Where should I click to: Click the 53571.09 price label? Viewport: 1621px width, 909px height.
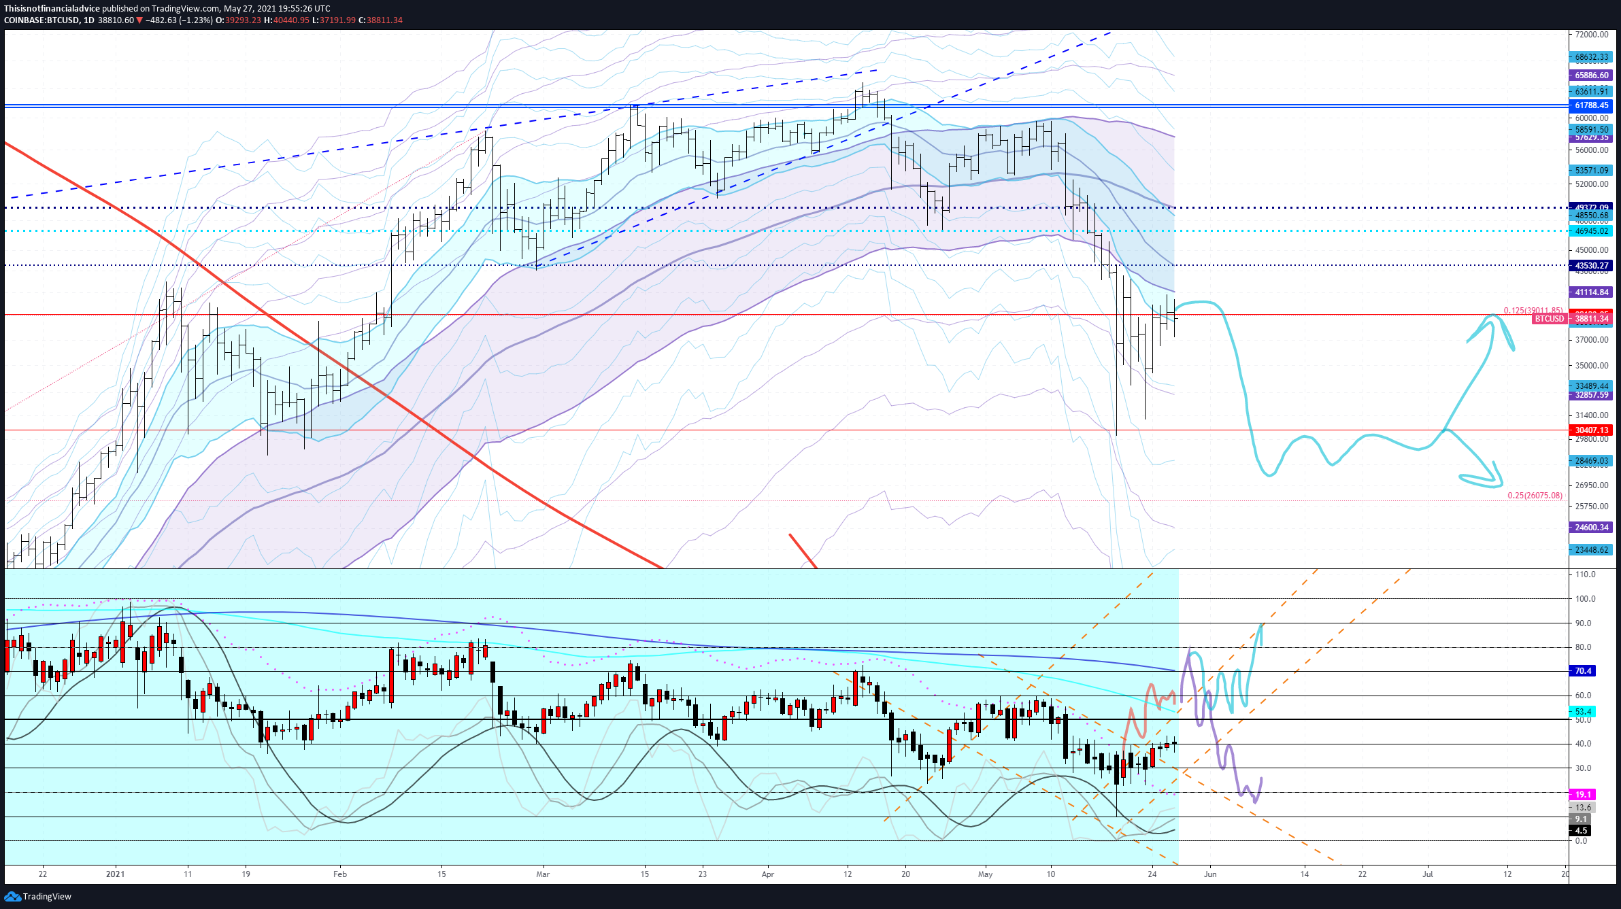[x=1591, y=171]
